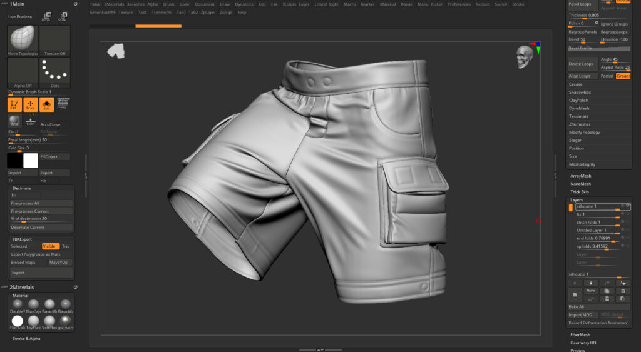Expand the ZRemesher section

580,124
